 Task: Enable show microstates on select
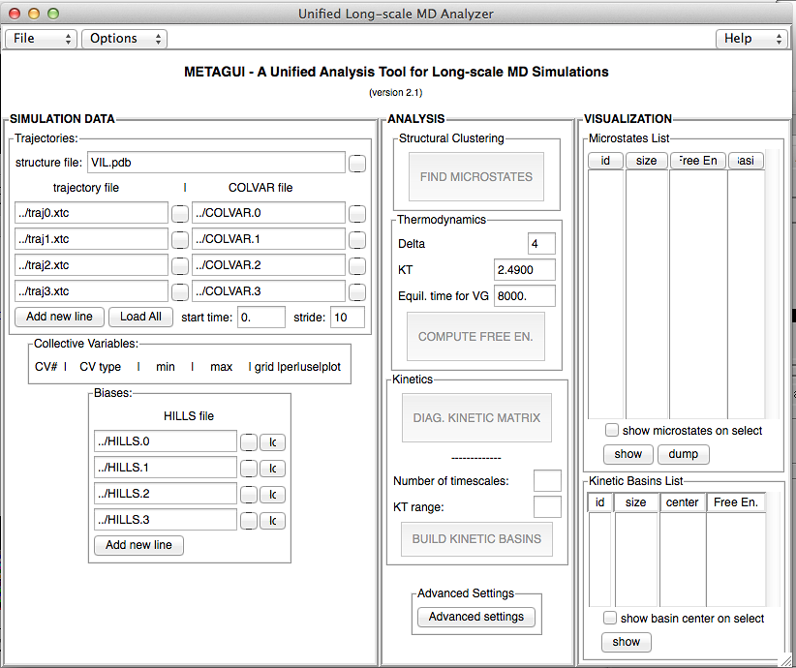point(612,431)
